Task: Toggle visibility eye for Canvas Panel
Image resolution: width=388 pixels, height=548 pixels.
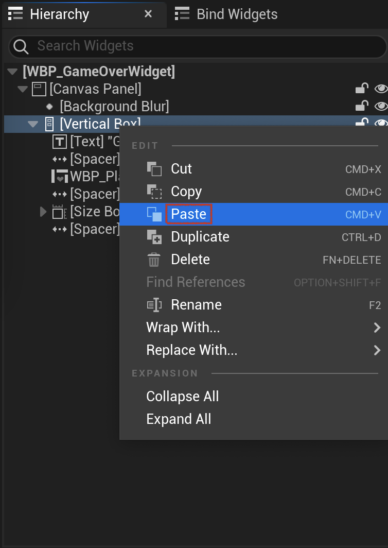Action: (381, 89)
